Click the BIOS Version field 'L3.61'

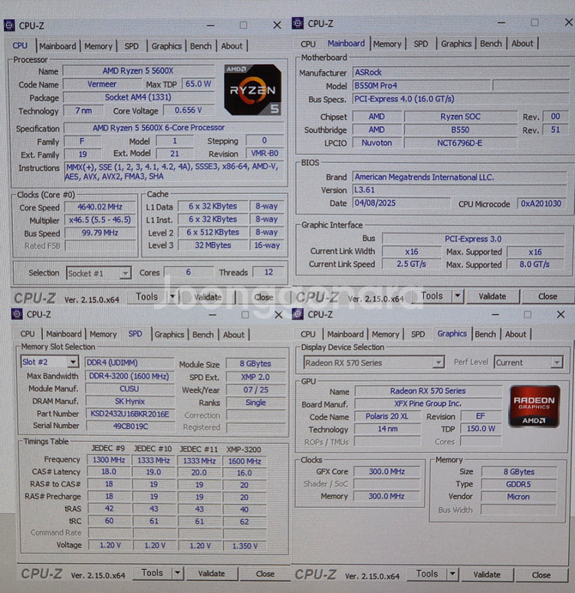click(x=459, y=189)
